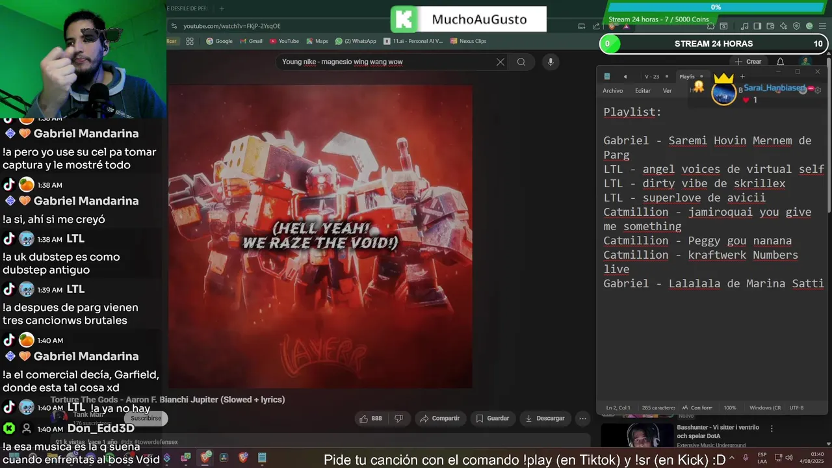Image resolution: width=832 pixels, height=468 pixels.
Task: Click Notepad tab scroll-left arrow
Action: (625, 77)
